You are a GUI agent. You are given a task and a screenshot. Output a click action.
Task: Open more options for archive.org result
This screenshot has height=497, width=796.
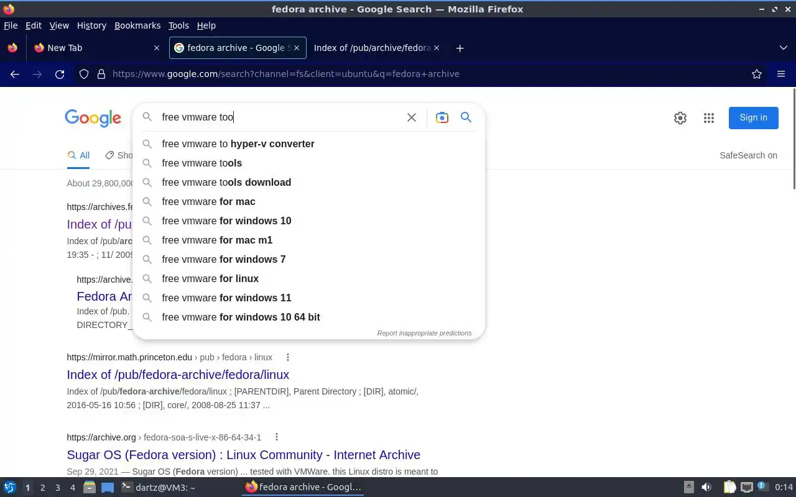coord(276,437)
